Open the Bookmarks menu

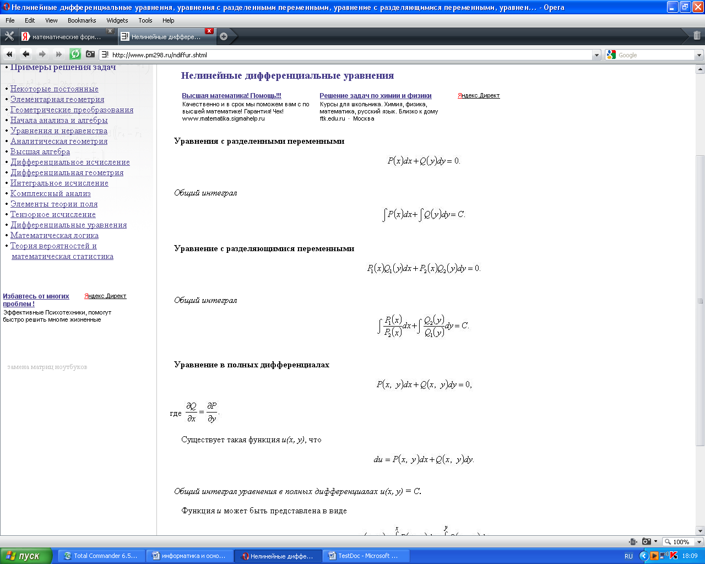[82, 20]
